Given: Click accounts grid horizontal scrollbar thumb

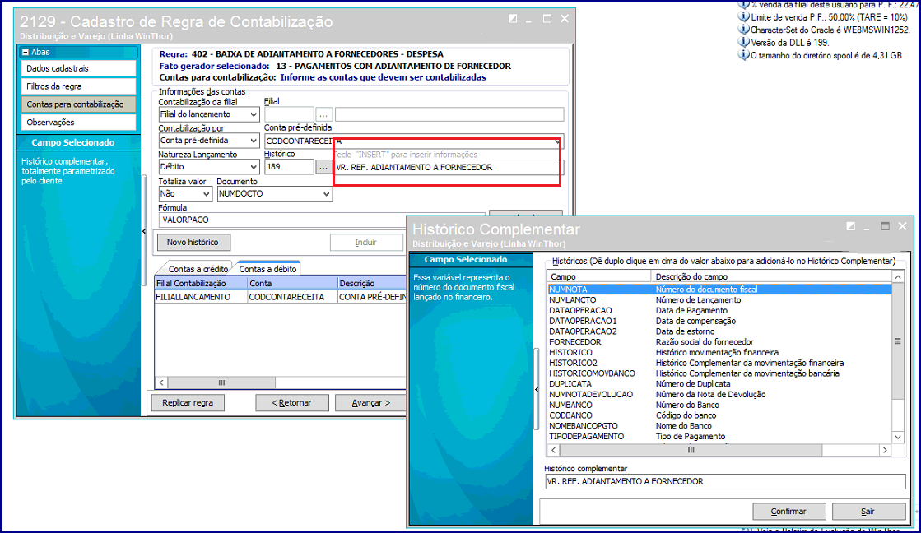Looking at the screenshot, I should click(221, 382).
